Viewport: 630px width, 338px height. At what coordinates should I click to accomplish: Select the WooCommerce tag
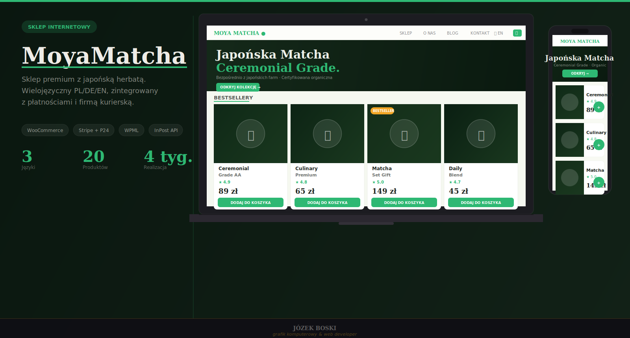[x=45, y=130]
